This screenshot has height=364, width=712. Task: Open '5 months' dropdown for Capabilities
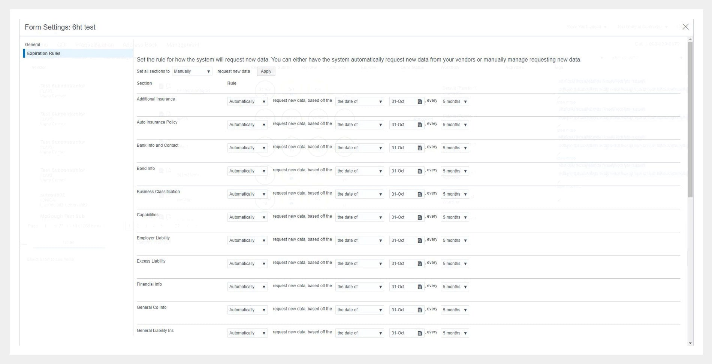[455, 217]
